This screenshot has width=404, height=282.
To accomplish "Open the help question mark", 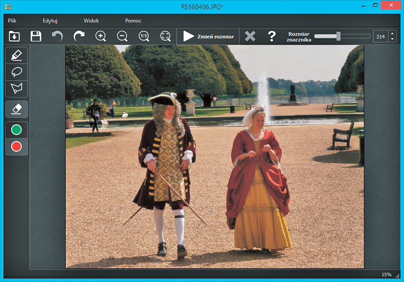I will (272, 36).
